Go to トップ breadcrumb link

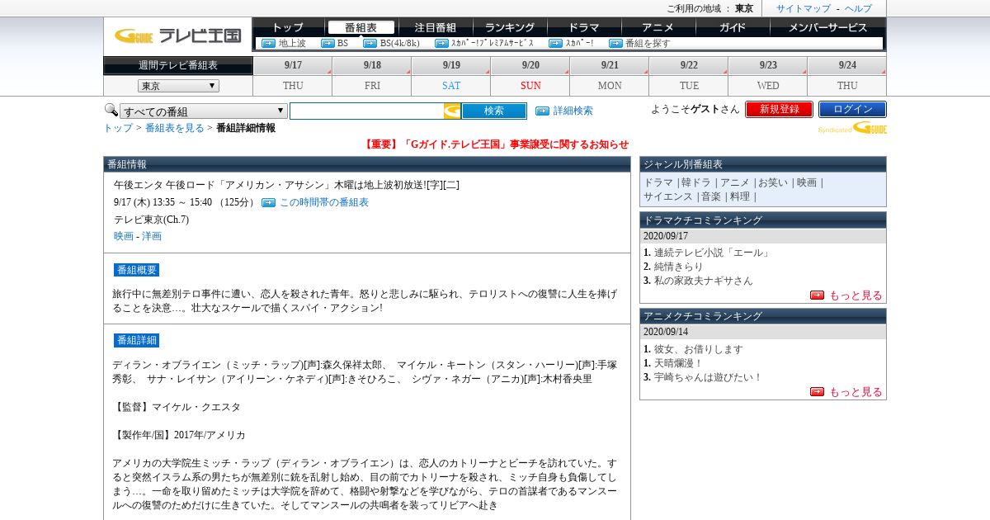coord(118,128)
